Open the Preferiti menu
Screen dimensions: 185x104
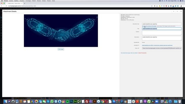click(x=34, y=1)
